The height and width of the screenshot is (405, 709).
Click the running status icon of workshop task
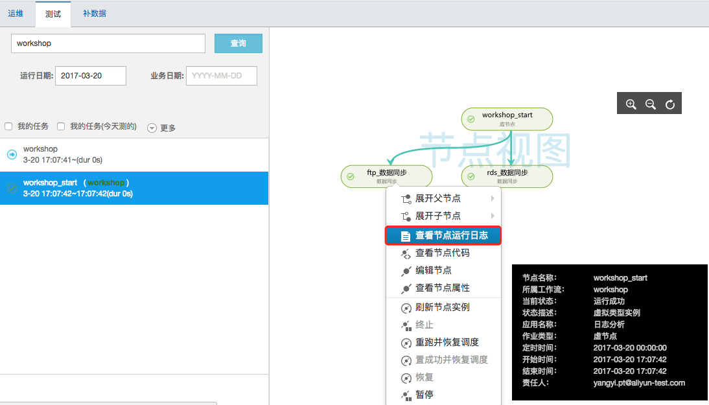(12, 154)
